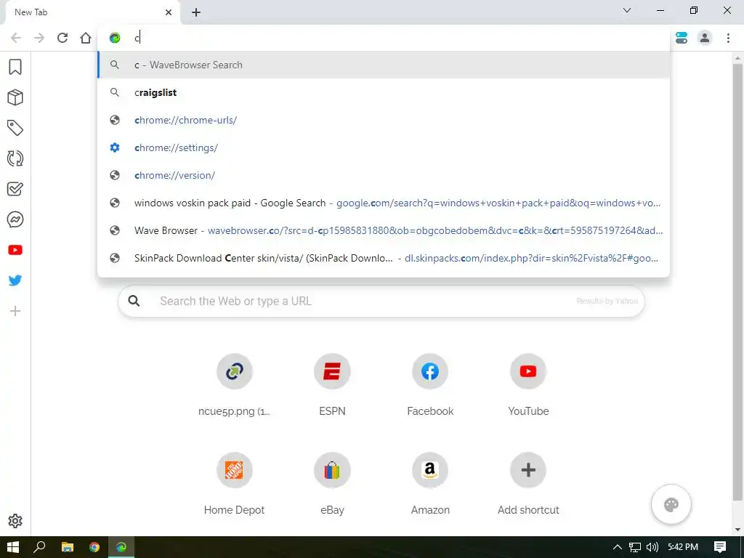Screen dimensions: 744x558
Task: Open the Facebook shortcut tile
Action: tap(430, 371)
